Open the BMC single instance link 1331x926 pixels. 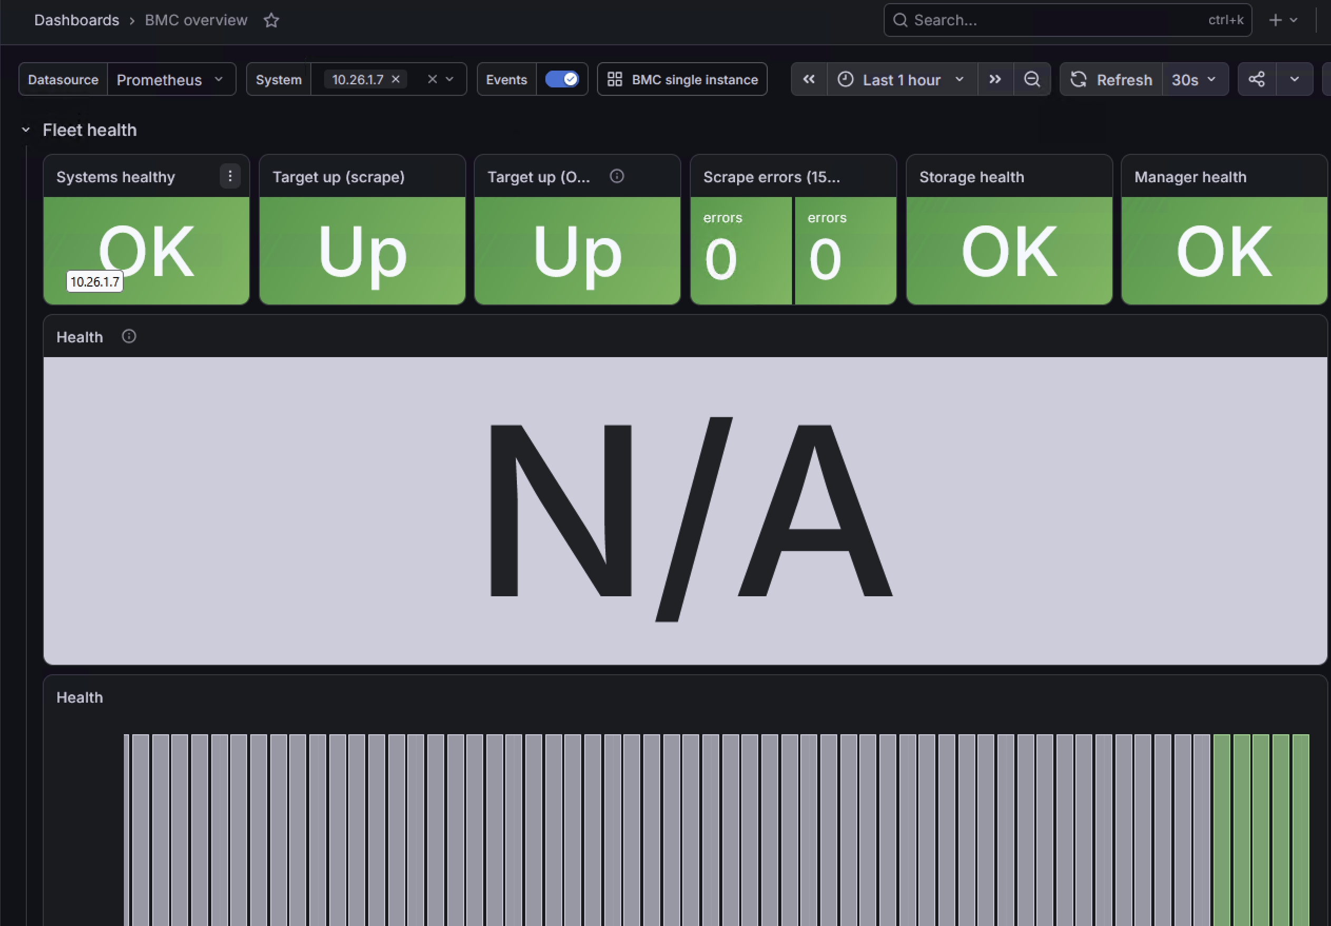click(682, 80)
